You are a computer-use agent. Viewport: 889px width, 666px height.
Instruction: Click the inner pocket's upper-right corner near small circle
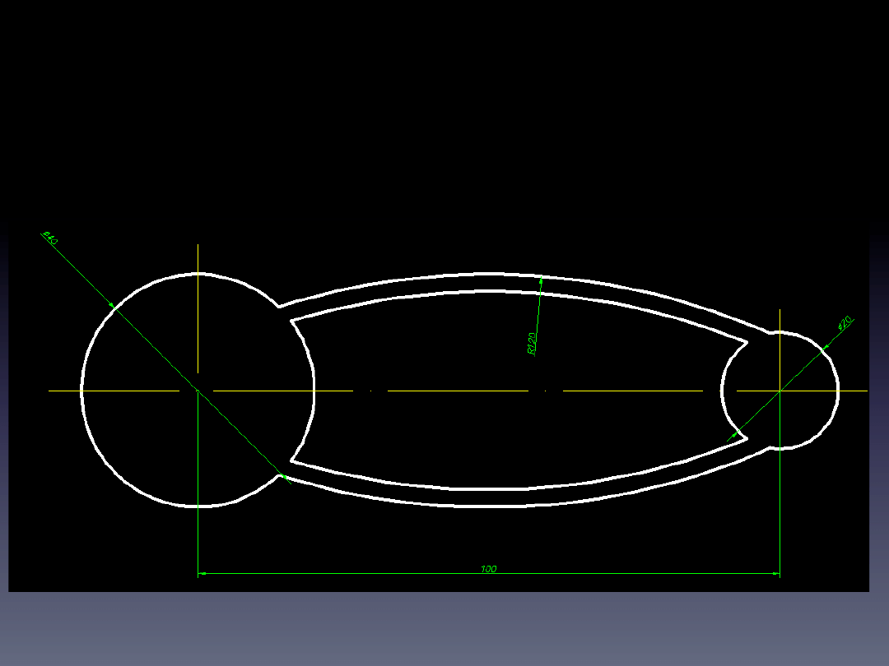[x=746, y=340]
